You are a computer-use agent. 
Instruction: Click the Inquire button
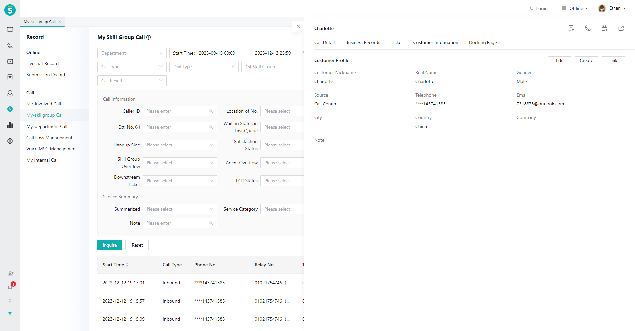coord(109,245)
